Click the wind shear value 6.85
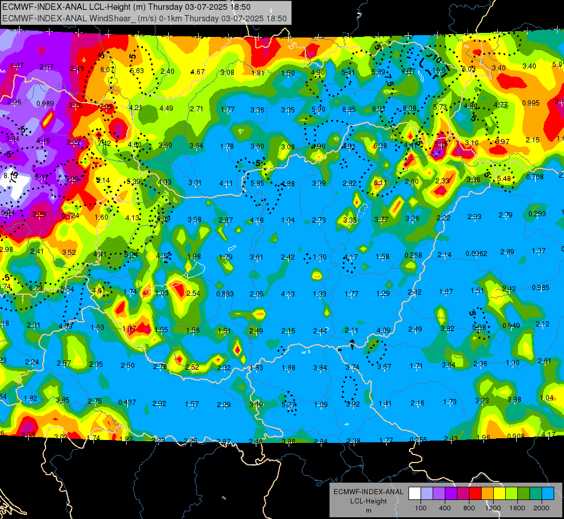 tap(349, 109)
